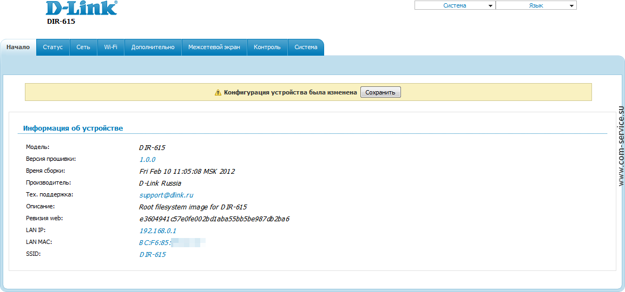Click manufacturer value D-Link Russia
The width and height of the screenshot is (625, 292).
160,184
